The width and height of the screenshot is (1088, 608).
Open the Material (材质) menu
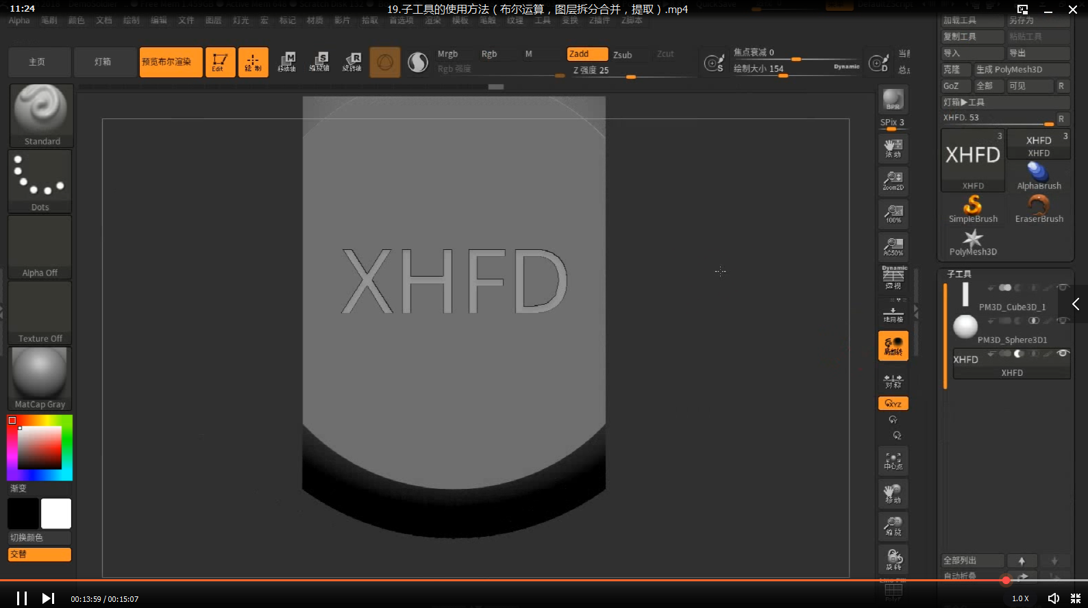(314, 21)
